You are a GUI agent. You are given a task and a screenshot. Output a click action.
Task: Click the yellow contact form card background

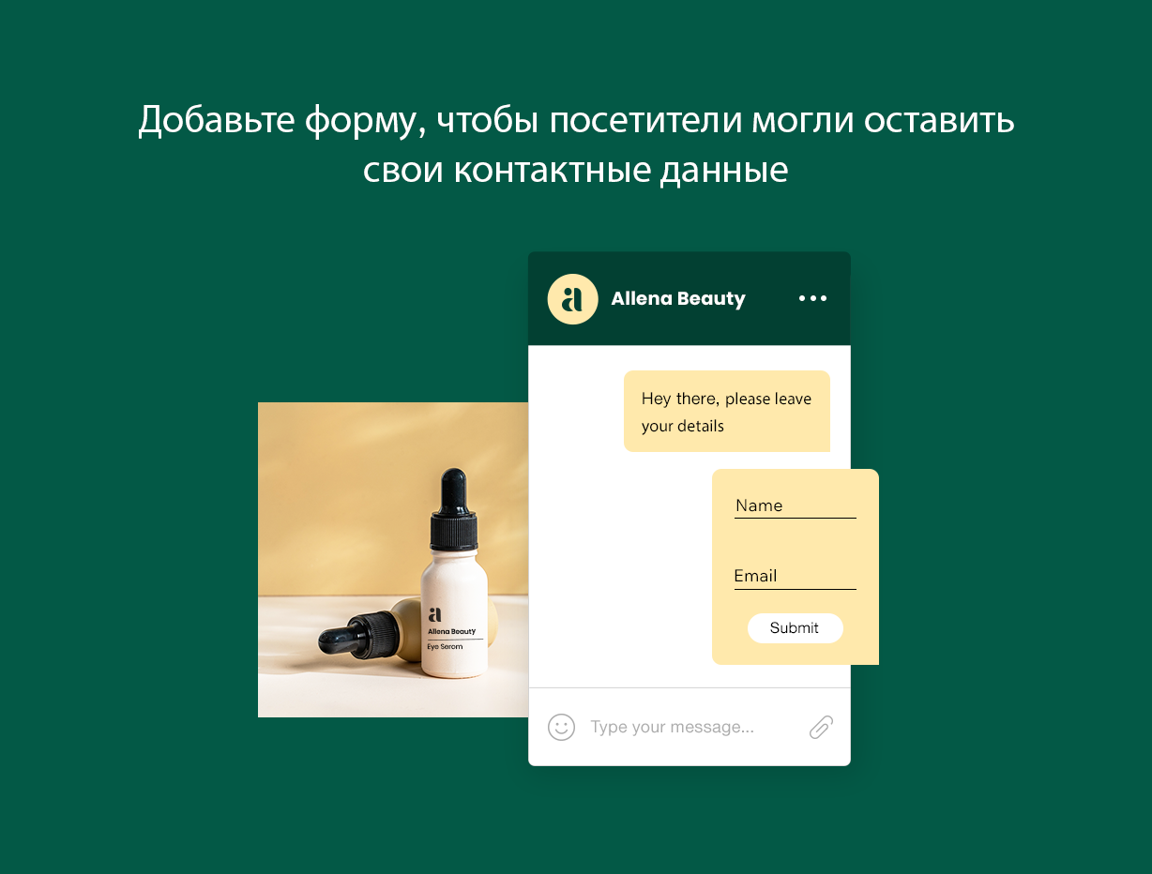pos(796,544)
